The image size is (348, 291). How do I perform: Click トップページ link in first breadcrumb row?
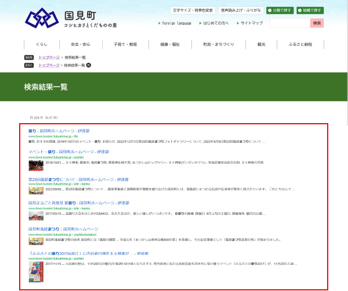tap(49, 58)
